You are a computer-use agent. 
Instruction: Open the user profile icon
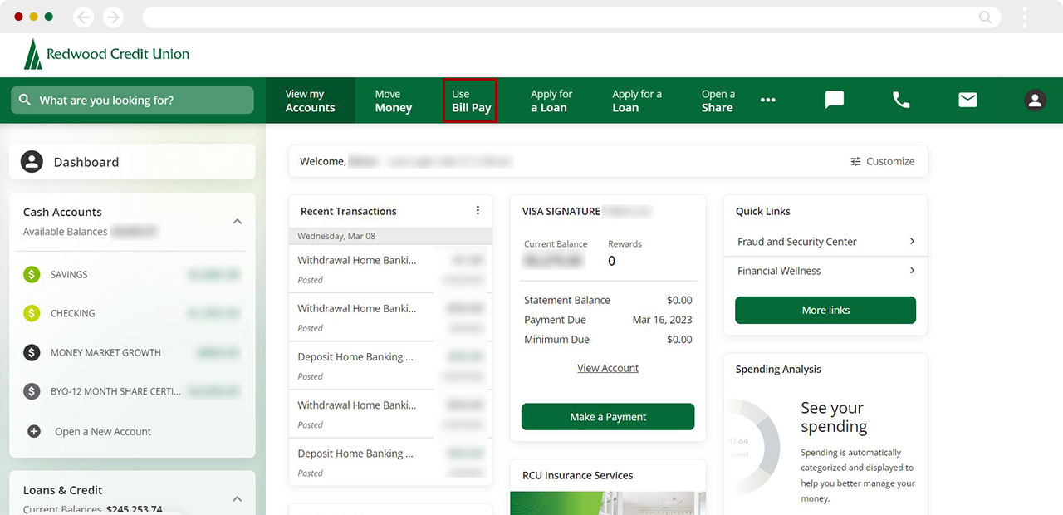[1035, 100]
